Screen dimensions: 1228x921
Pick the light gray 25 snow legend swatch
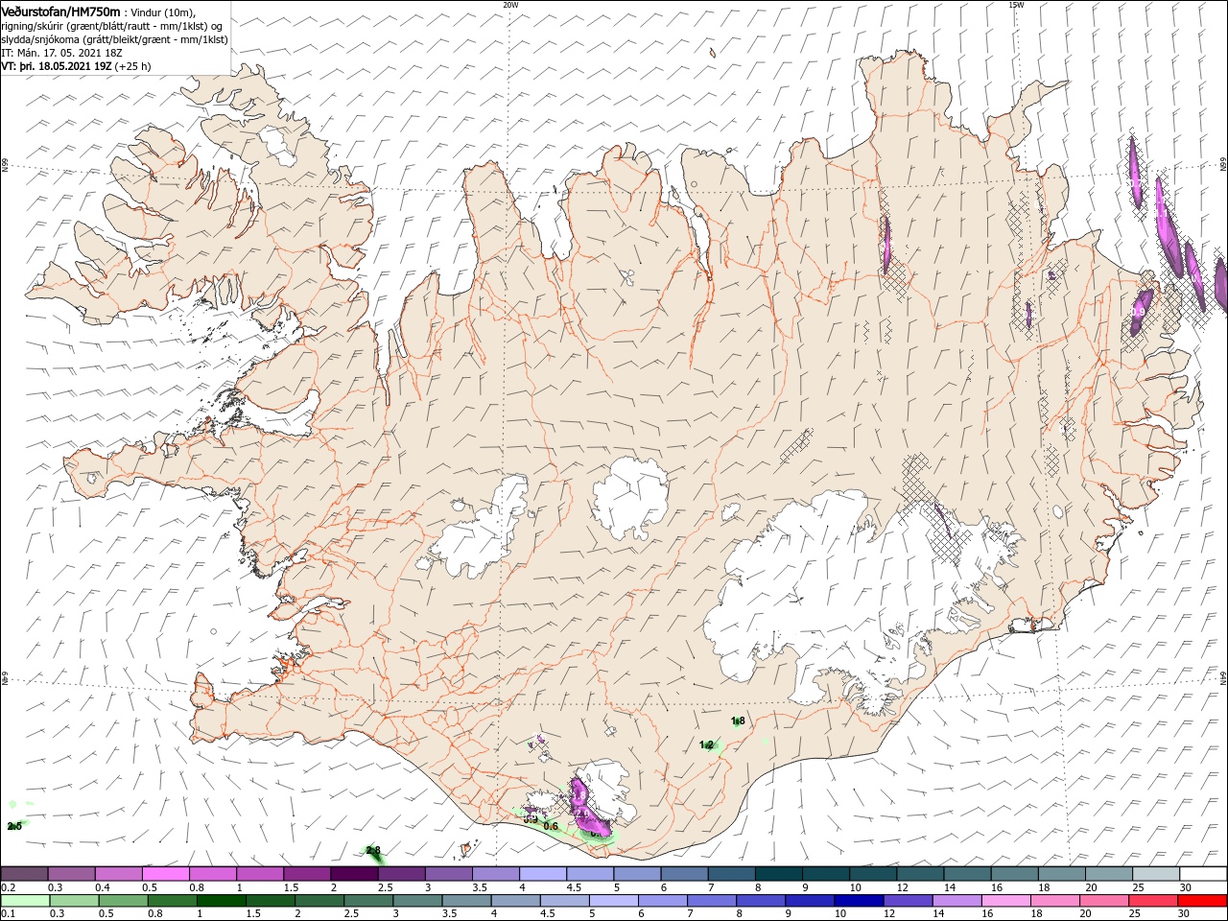tap(1155, 873)
